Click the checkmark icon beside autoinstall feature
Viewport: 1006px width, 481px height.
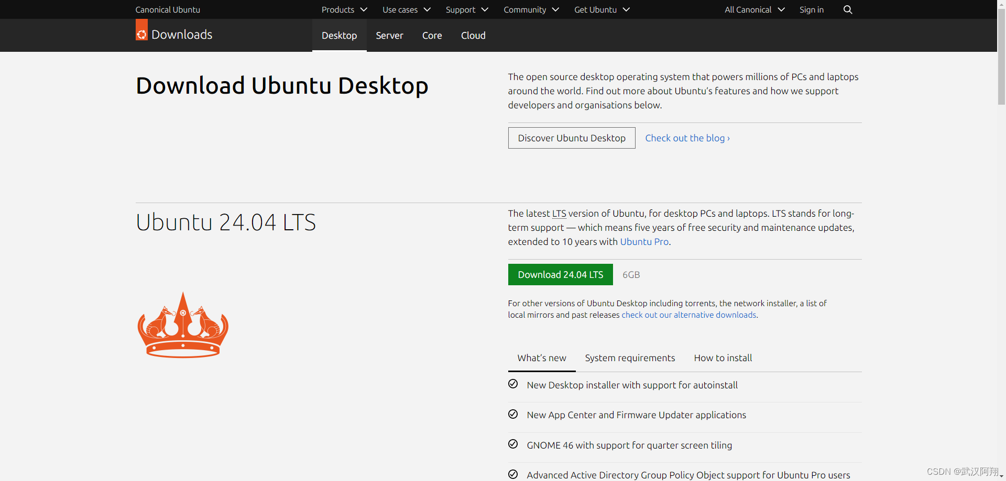pos(512,384)
